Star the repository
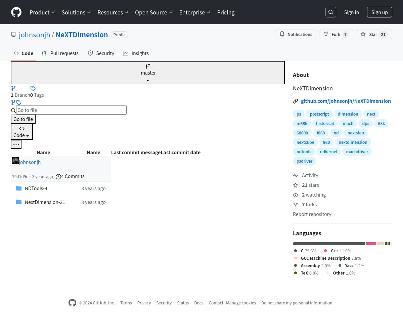Viewport: 403px width, 336px height. tap(374, 34)
